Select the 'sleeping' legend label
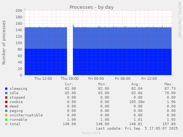Screen dimensions: 183x137 [18, 89]
